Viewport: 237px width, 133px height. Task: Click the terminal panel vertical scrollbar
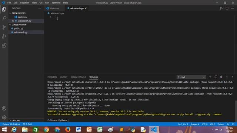(x=236, y=111)
